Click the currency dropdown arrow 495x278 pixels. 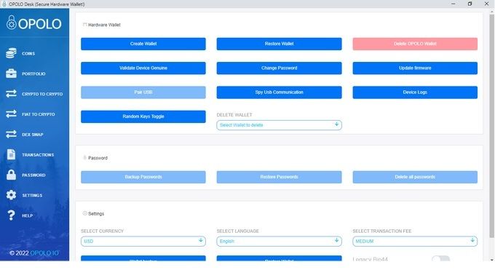point(201,240)
